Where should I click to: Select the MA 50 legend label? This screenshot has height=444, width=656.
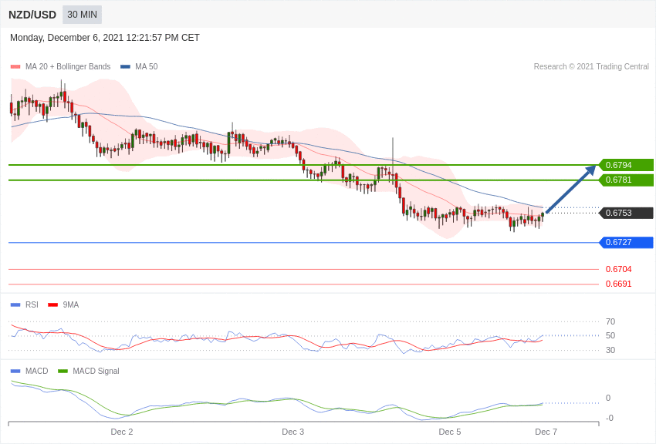(147, 66)
